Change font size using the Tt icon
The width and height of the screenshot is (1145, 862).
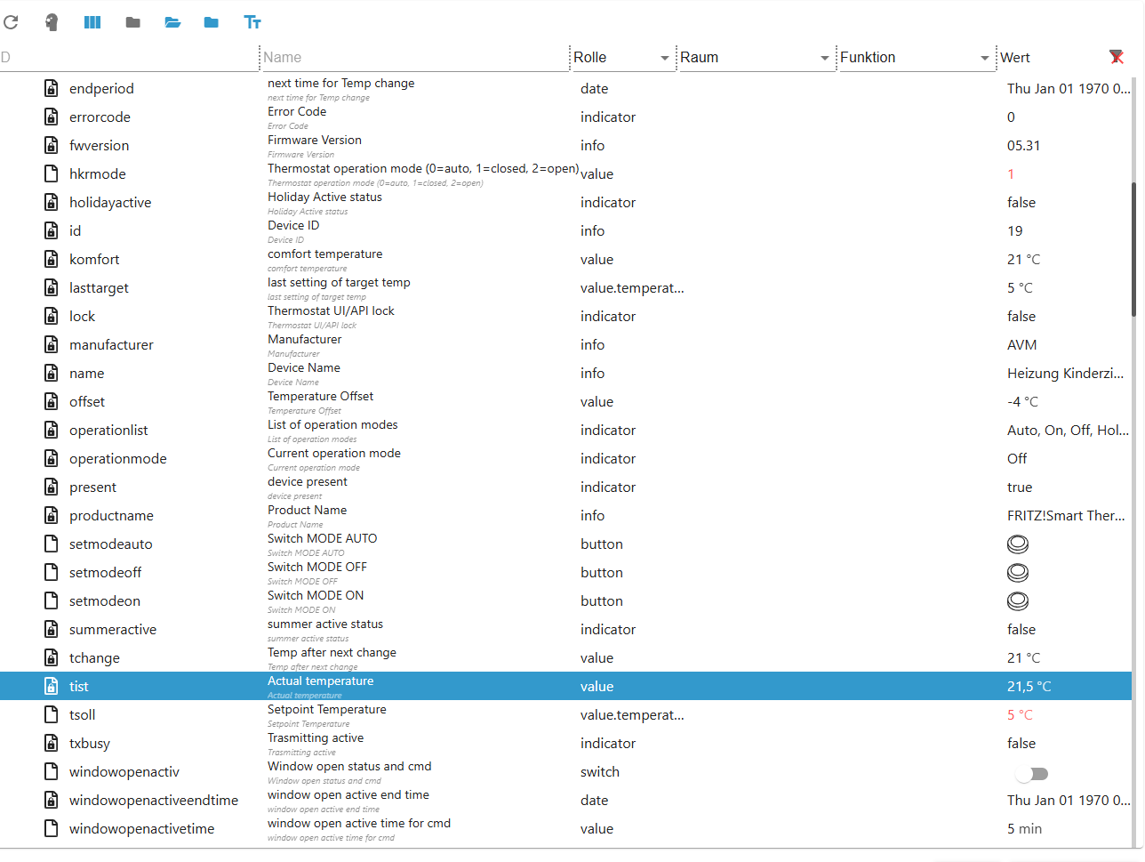pyautogui.click(x=252, y=22)
